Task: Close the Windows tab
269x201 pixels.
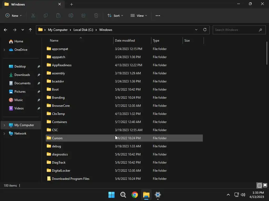Action: point(60,4)
